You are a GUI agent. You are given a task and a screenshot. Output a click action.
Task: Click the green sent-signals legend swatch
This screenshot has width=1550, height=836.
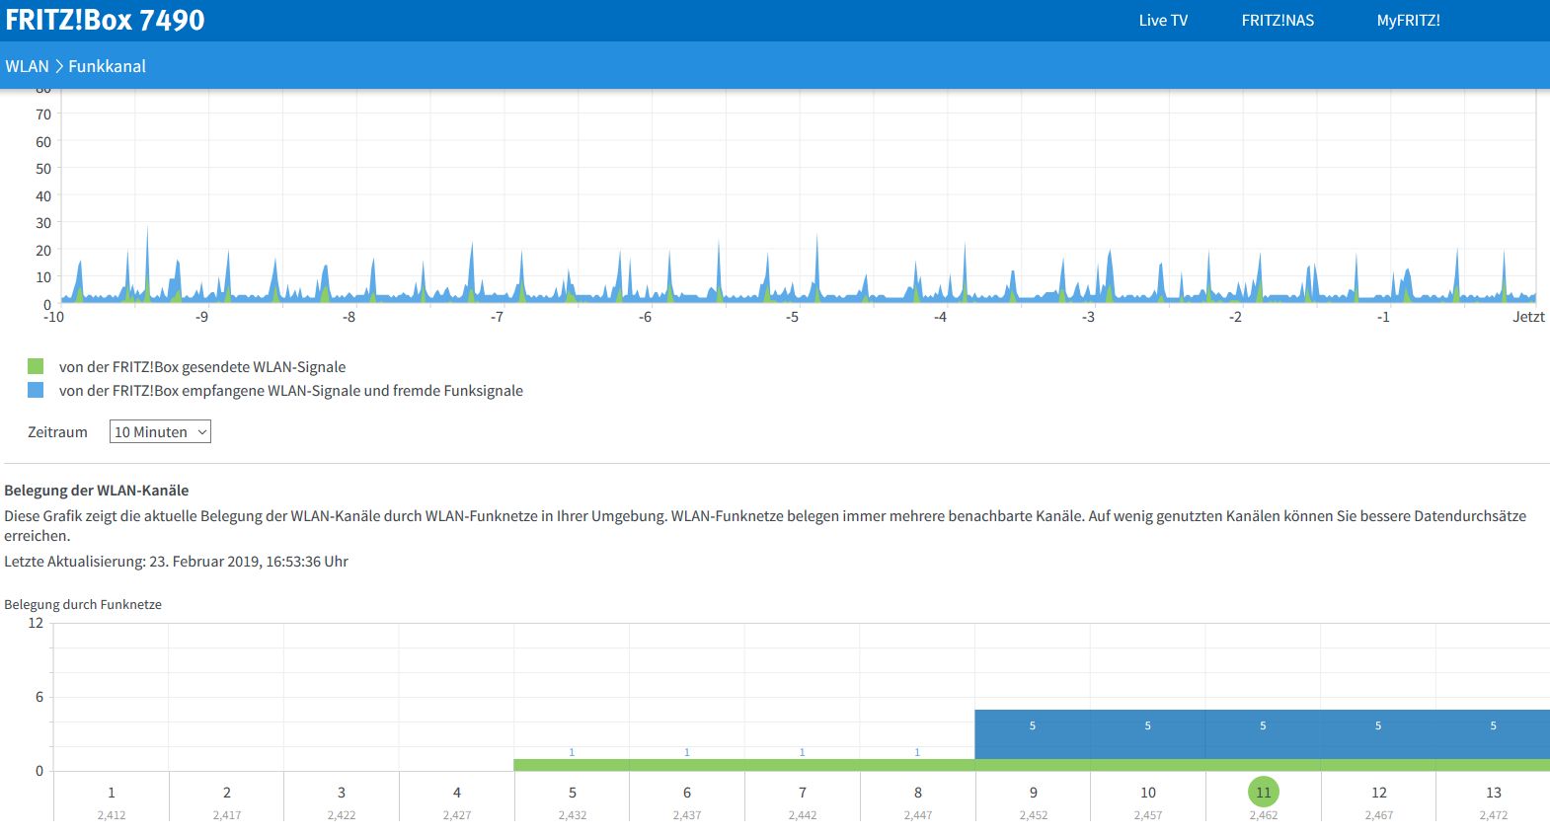pos(36,366)
